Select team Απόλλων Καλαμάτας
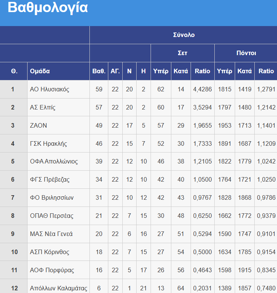277x293 pixels. [x=58, y=288]
